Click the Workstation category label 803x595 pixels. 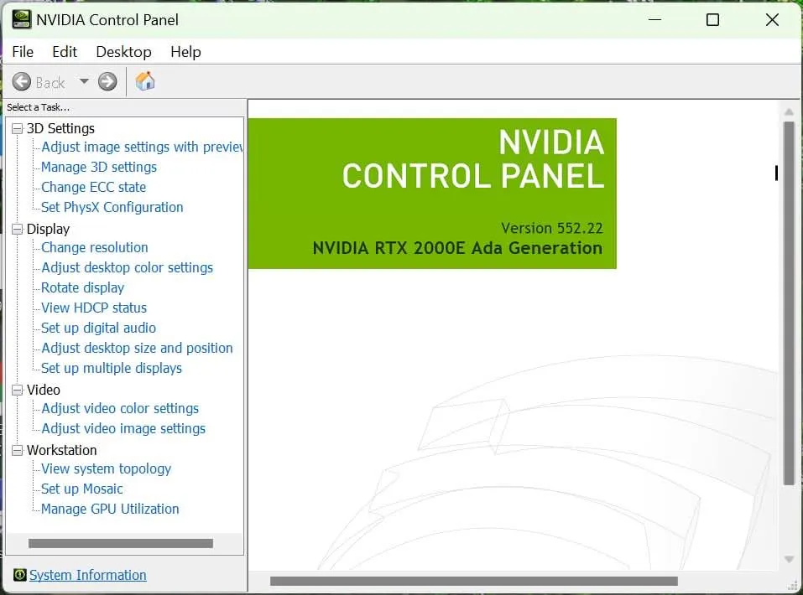pyautogui.click(x=61, y=450)
